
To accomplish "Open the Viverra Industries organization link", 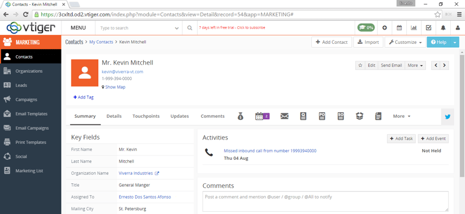I will coord(136,173).
